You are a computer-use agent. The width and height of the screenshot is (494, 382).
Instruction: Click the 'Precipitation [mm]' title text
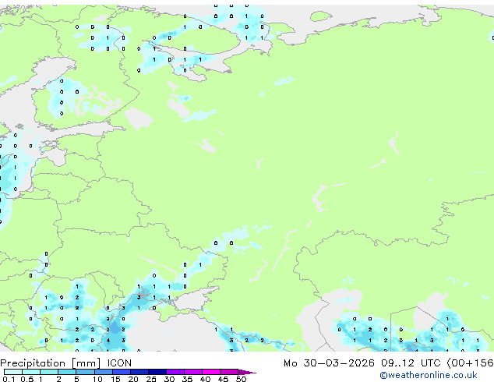coord(51,363)
